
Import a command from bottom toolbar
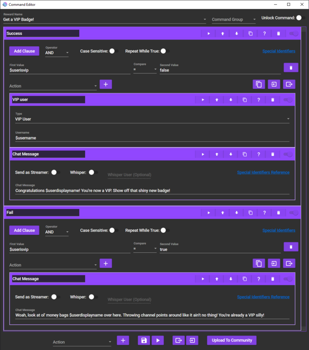click(192, 340)
